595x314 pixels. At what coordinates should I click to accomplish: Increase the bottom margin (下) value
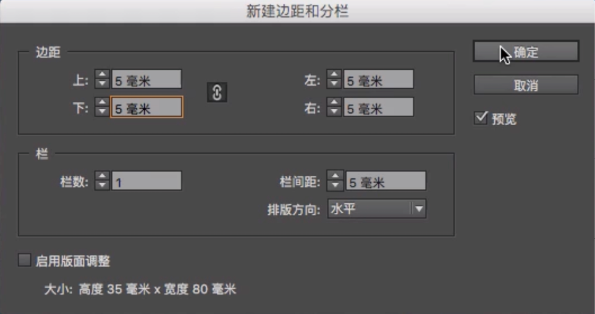tap(102, 104)
